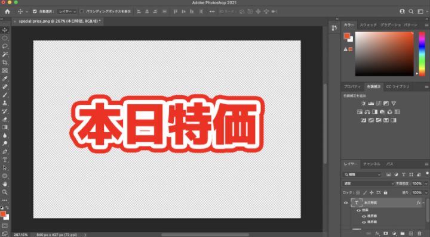Screen dimensions: 430x237
Task: Open the Home screen icon
Action: (7, 11)
